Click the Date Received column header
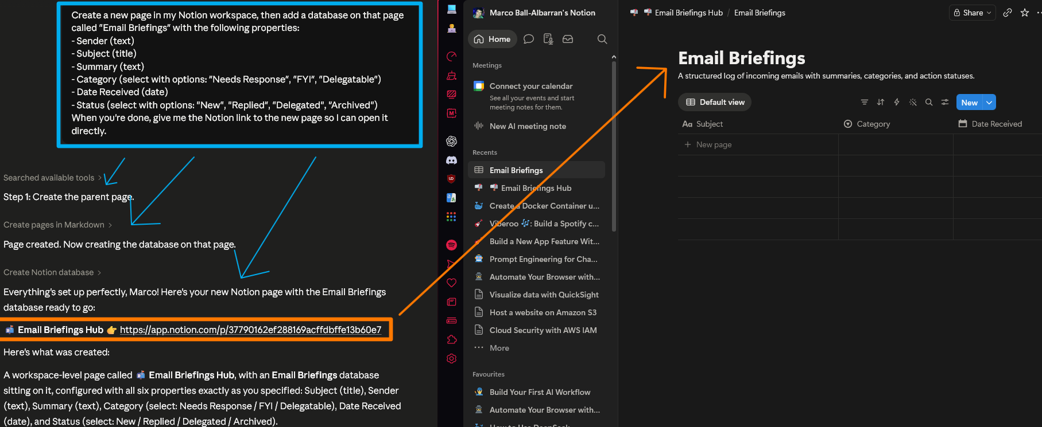 [997, 124]
